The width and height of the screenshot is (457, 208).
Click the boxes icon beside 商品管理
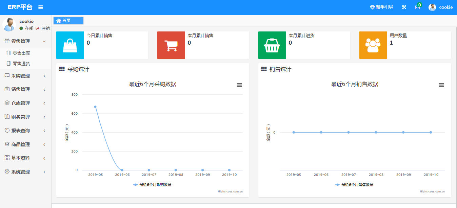7,144
